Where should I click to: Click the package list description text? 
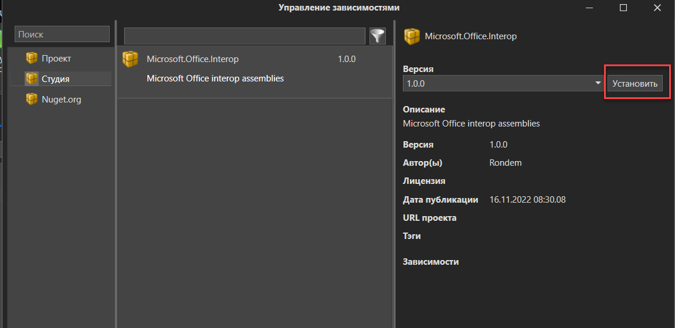(x=215, y=78)
